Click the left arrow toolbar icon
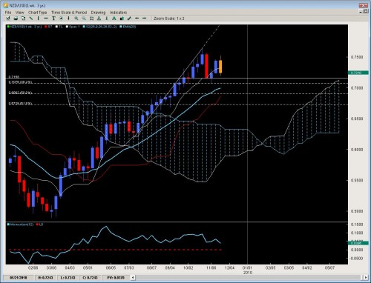 (x=137, y=19)
